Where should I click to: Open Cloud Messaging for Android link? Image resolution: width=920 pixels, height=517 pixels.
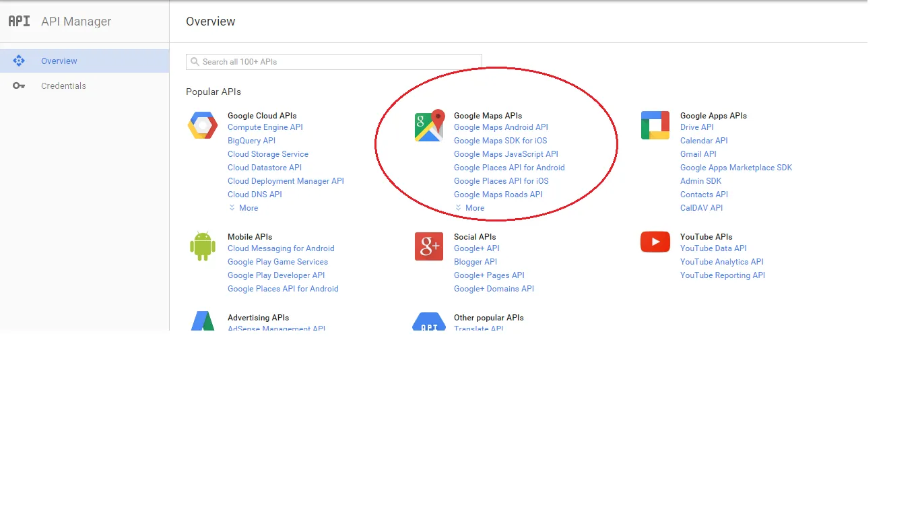click(x=281, y=248)
